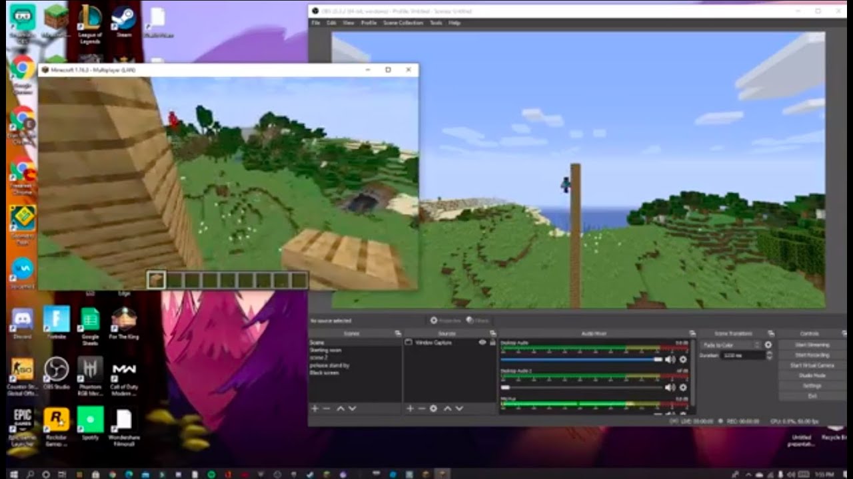The image size is (853, 479).
Task: Click Start Recording button
Action: coord(812,355)
